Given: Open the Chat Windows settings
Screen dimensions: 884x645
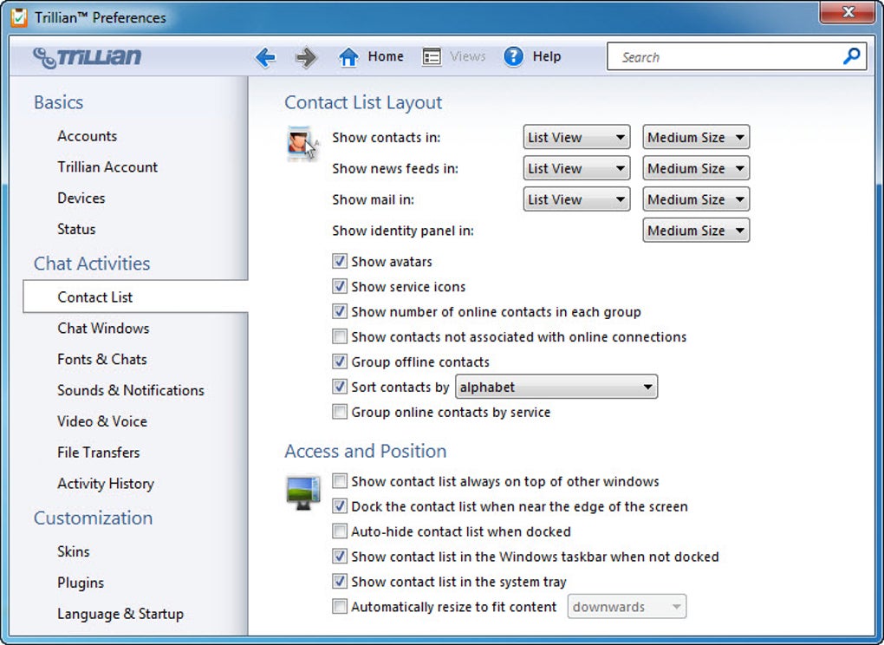Looking at the screenshot, I should click(x=103, y=329).
